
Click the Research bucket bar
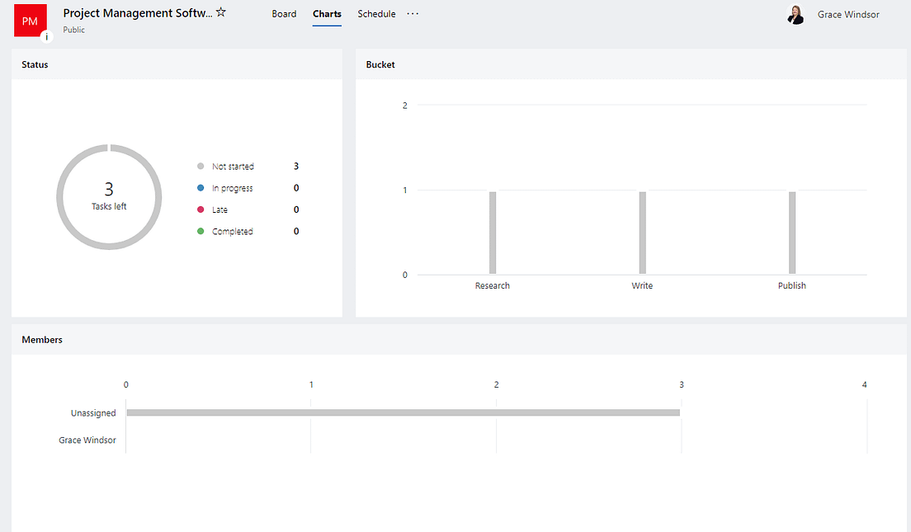click(x=493, y=233)
